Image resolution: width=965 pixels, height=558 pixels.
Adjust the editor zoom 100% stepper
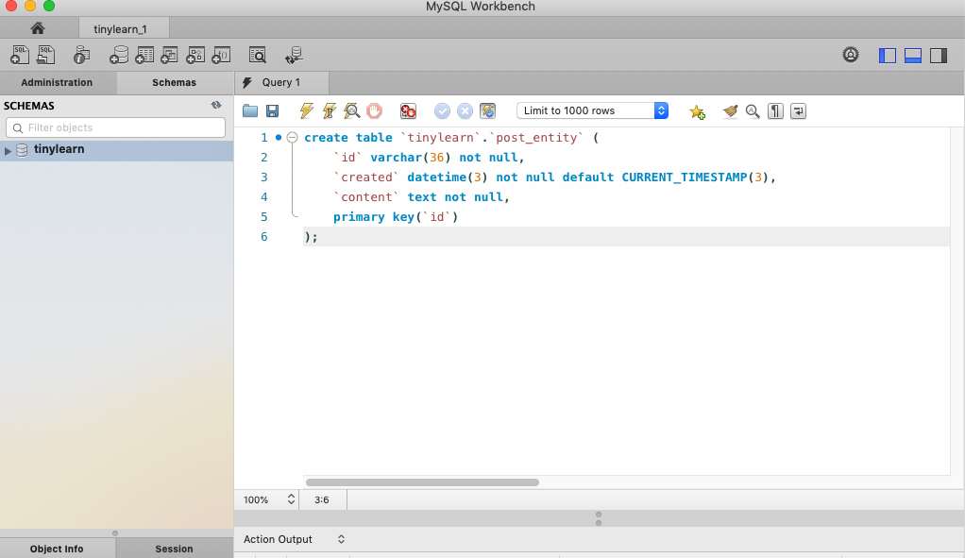pos(291,499)
